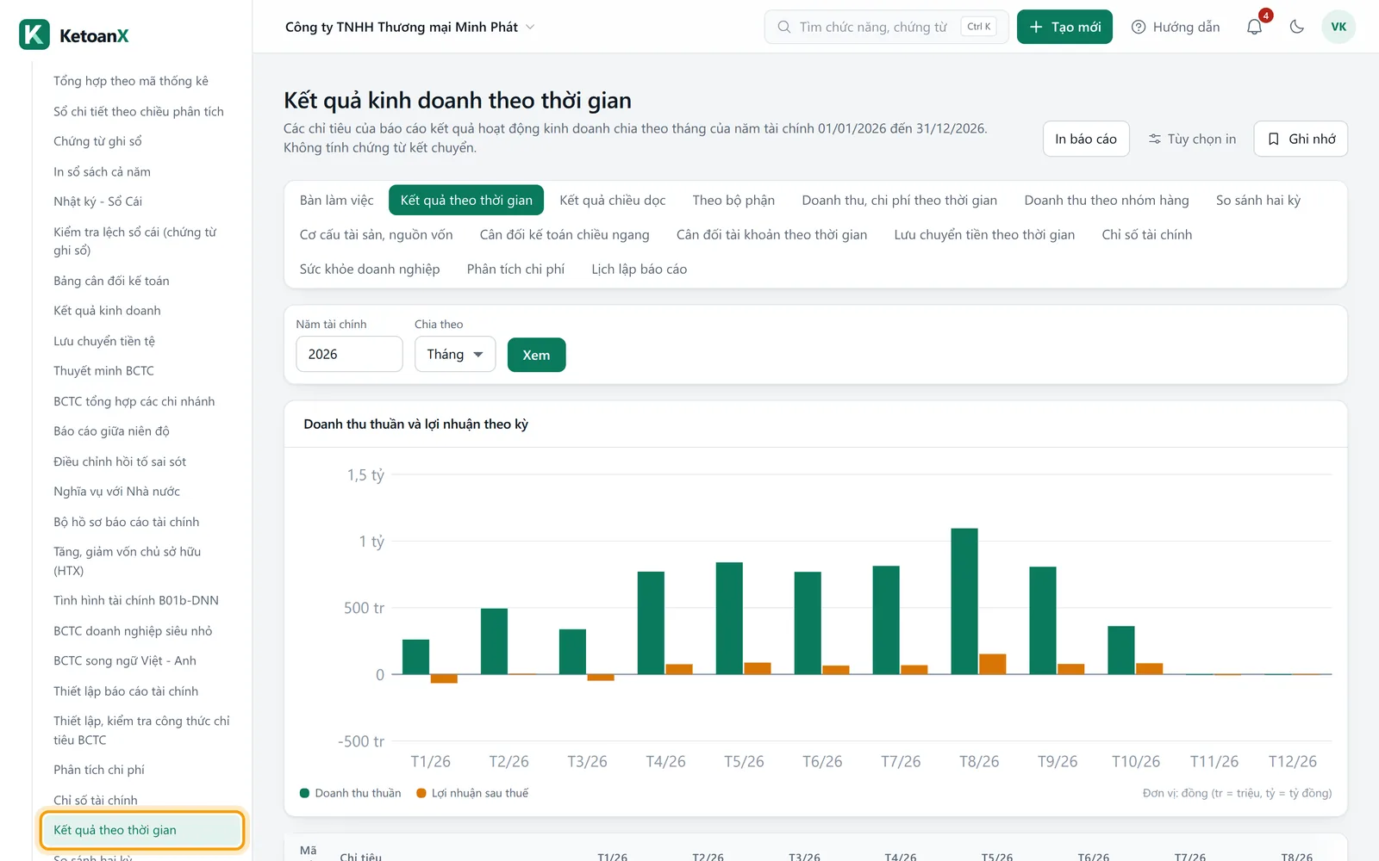This screenshot has width=1379, height=861.
Task: Open the notifications bell
Action: (1255, 27)
